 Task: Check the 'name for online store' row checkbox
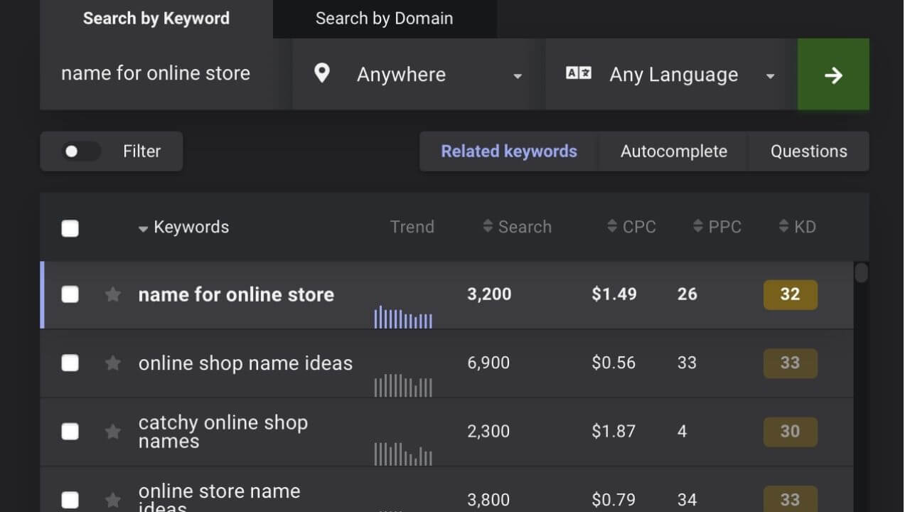pos(70,294)
